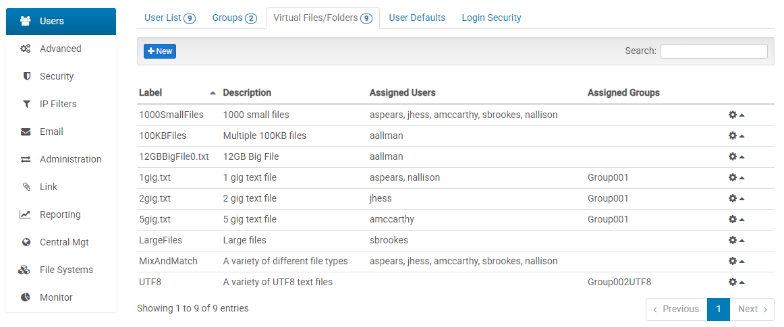Click the description '12GB Big File'
The height and width of the screenshot is (327, 784).
click(x=251, y=157)
